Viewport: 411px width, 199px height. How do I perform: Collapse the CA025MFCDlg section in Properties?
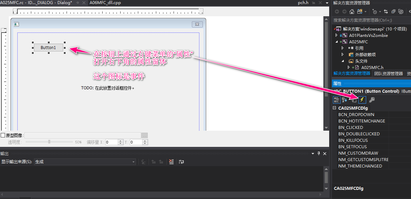335,108
